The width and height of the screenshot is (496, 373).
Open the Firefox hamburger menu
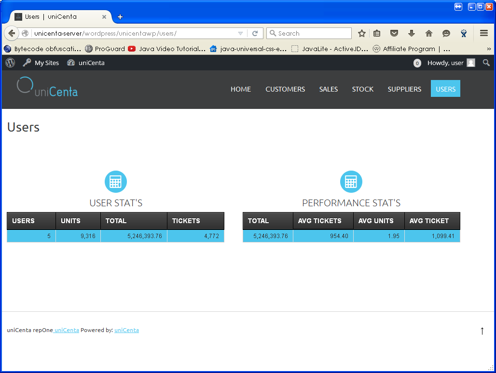point(483,33)
